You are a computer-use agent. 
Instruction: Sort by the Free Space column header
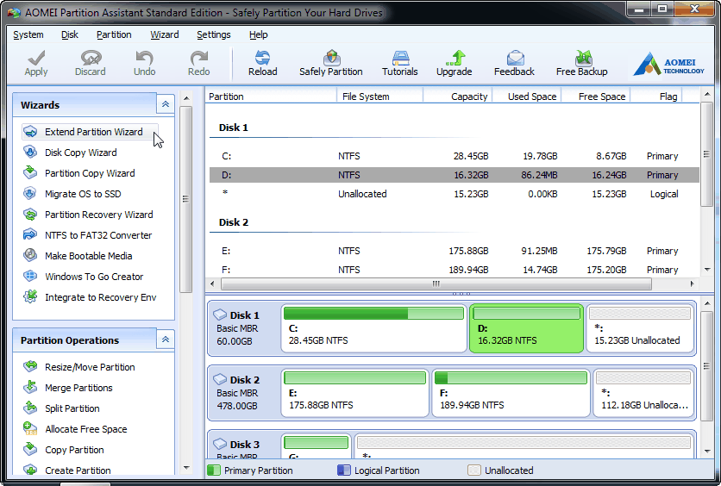(x=596, y=97)
